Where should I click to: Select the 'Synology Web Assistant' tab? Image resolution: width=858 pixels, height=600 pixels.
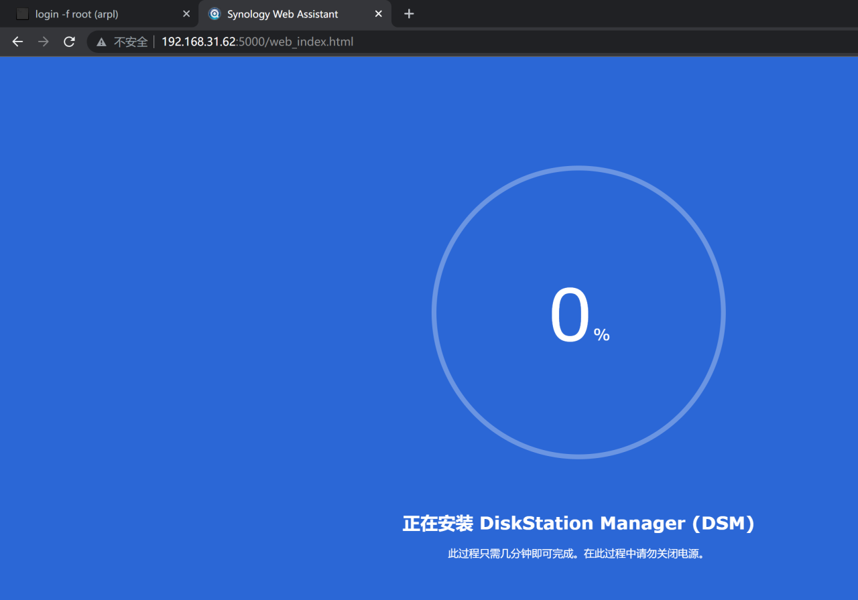pyautogui.click(x=282, y=13)
